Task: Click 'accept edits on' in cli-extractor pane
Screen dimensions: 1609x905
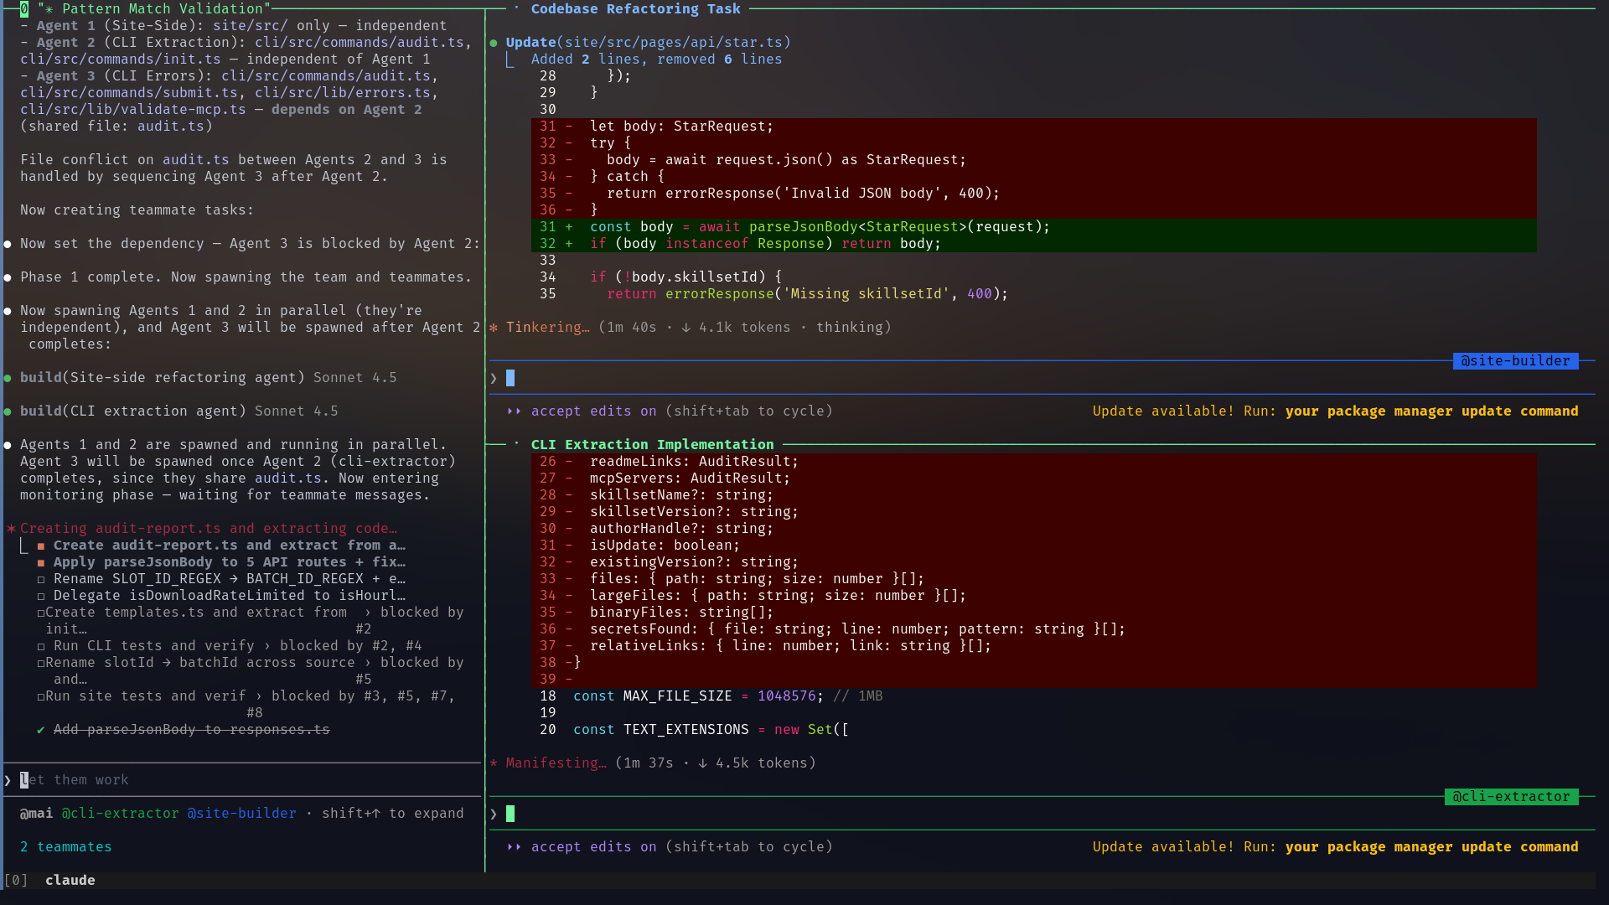Action: pos(594,847)
